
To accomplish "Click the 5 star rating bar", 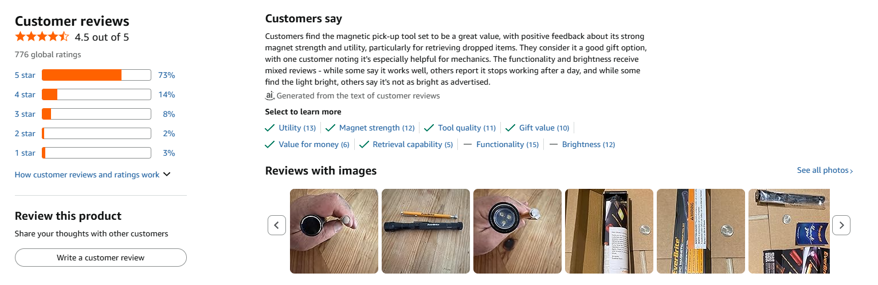I will (96, 75).
